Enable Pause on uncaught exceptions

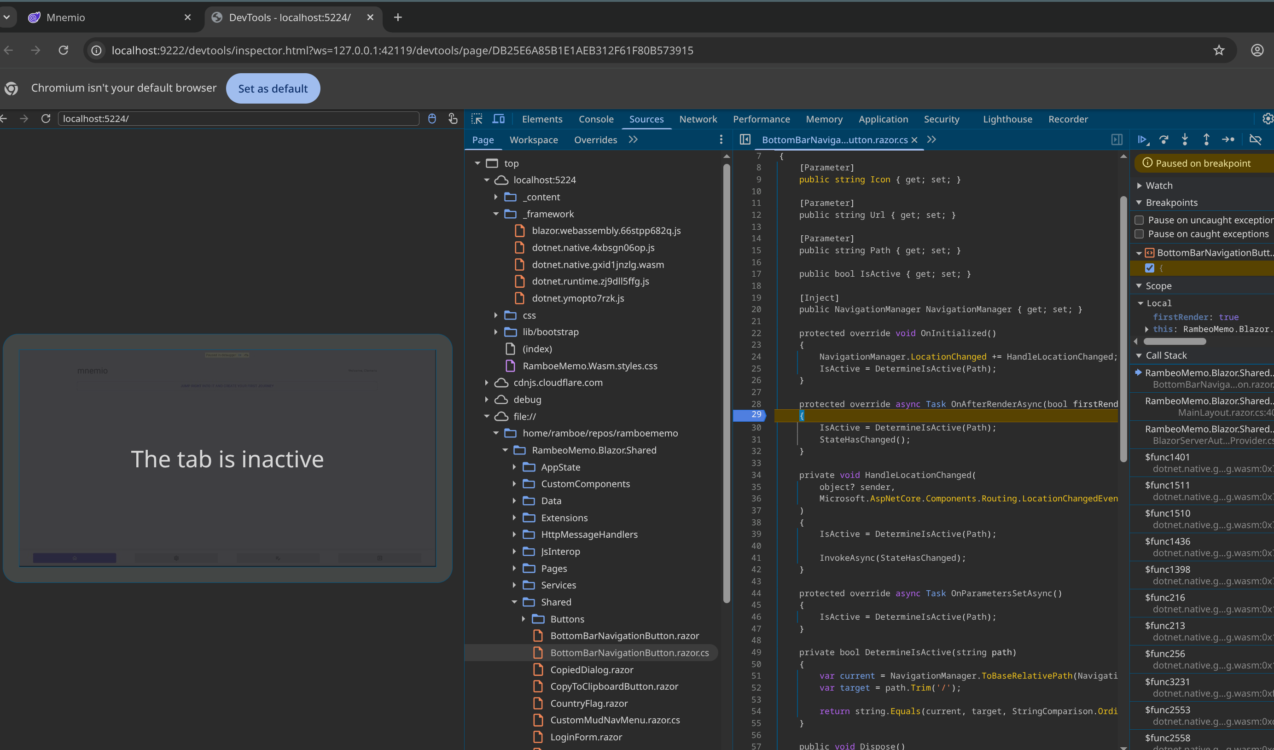click(1139, 220)
